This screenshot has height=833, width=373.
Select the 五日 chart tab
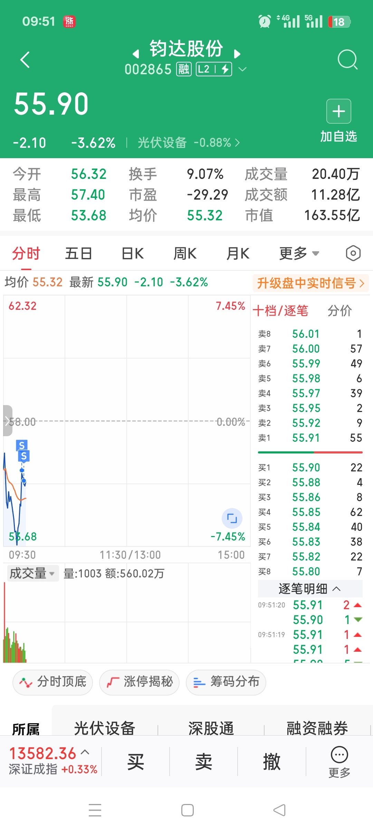click(79, 254)
